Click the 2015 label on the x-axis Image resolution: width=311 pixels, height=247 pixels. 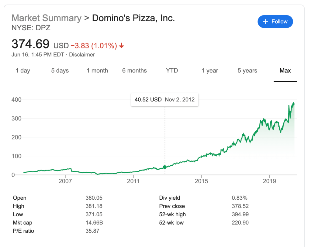click(201, 181)
